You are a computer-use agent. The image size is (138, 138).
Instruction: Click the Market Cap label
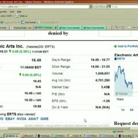click(x=60, y=87)
